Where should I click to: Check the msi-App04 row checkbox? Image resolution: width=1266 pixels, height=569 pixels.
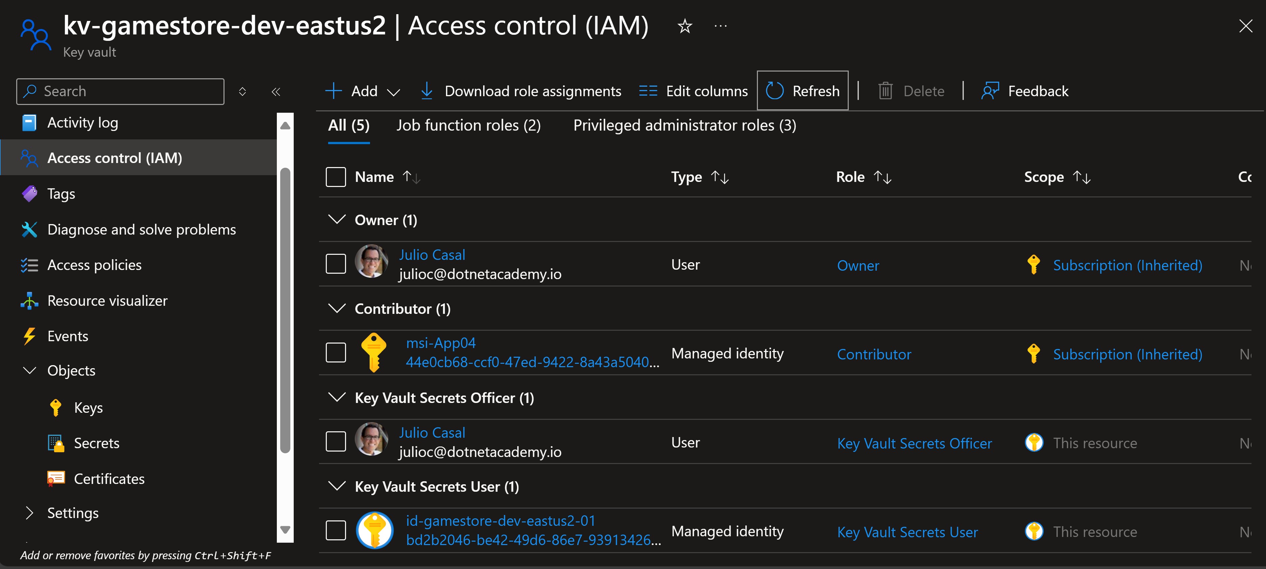click(336, 352)
